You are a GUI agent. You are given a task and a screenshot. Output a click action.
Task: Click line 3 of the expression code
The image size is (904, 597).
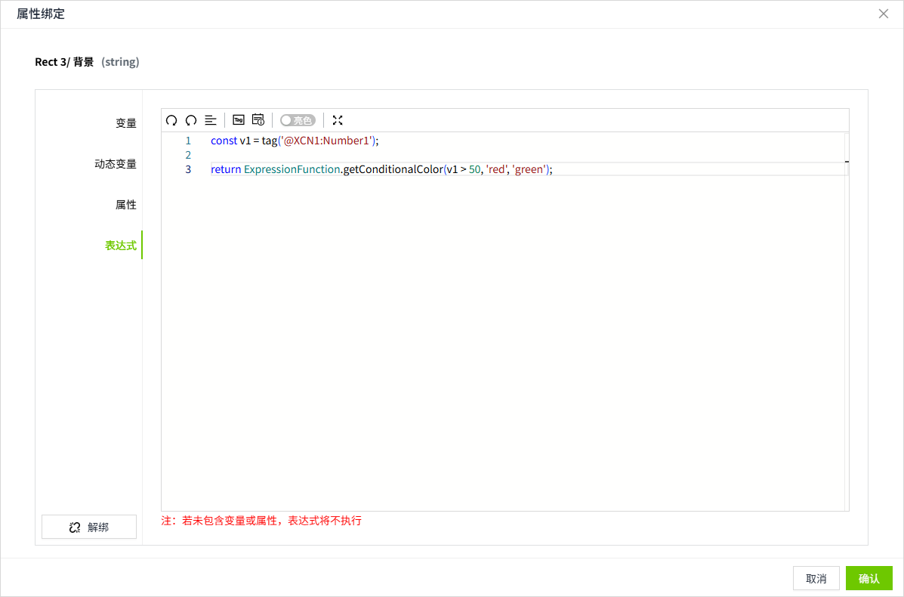coord(380,169)
